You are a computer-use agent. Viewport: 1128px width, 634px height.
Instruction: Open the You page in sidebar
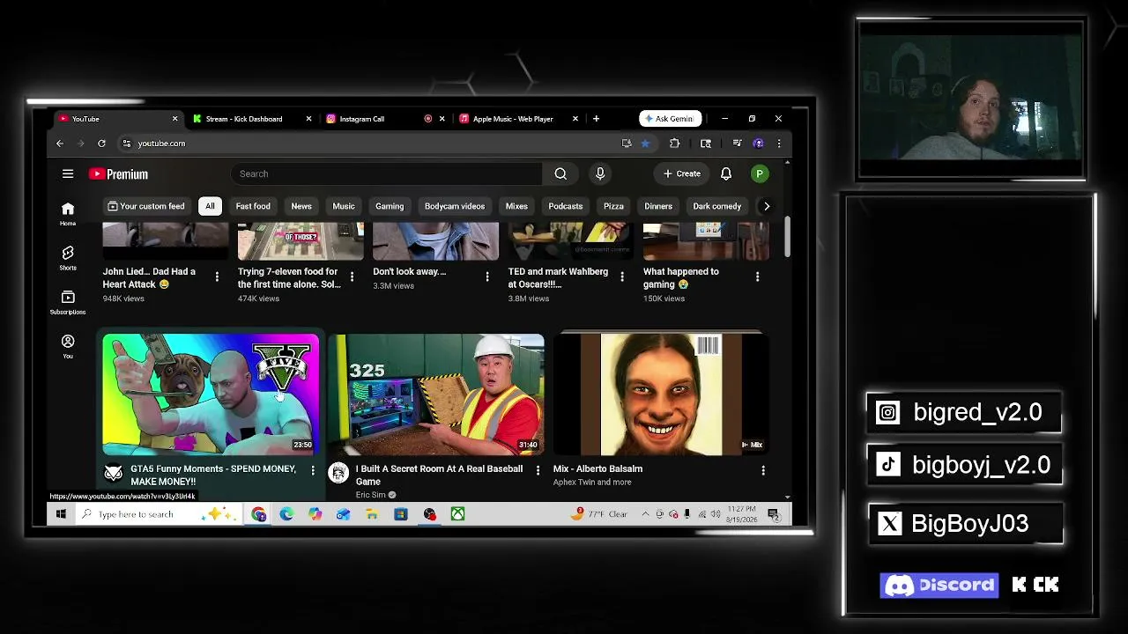point(68,346)
